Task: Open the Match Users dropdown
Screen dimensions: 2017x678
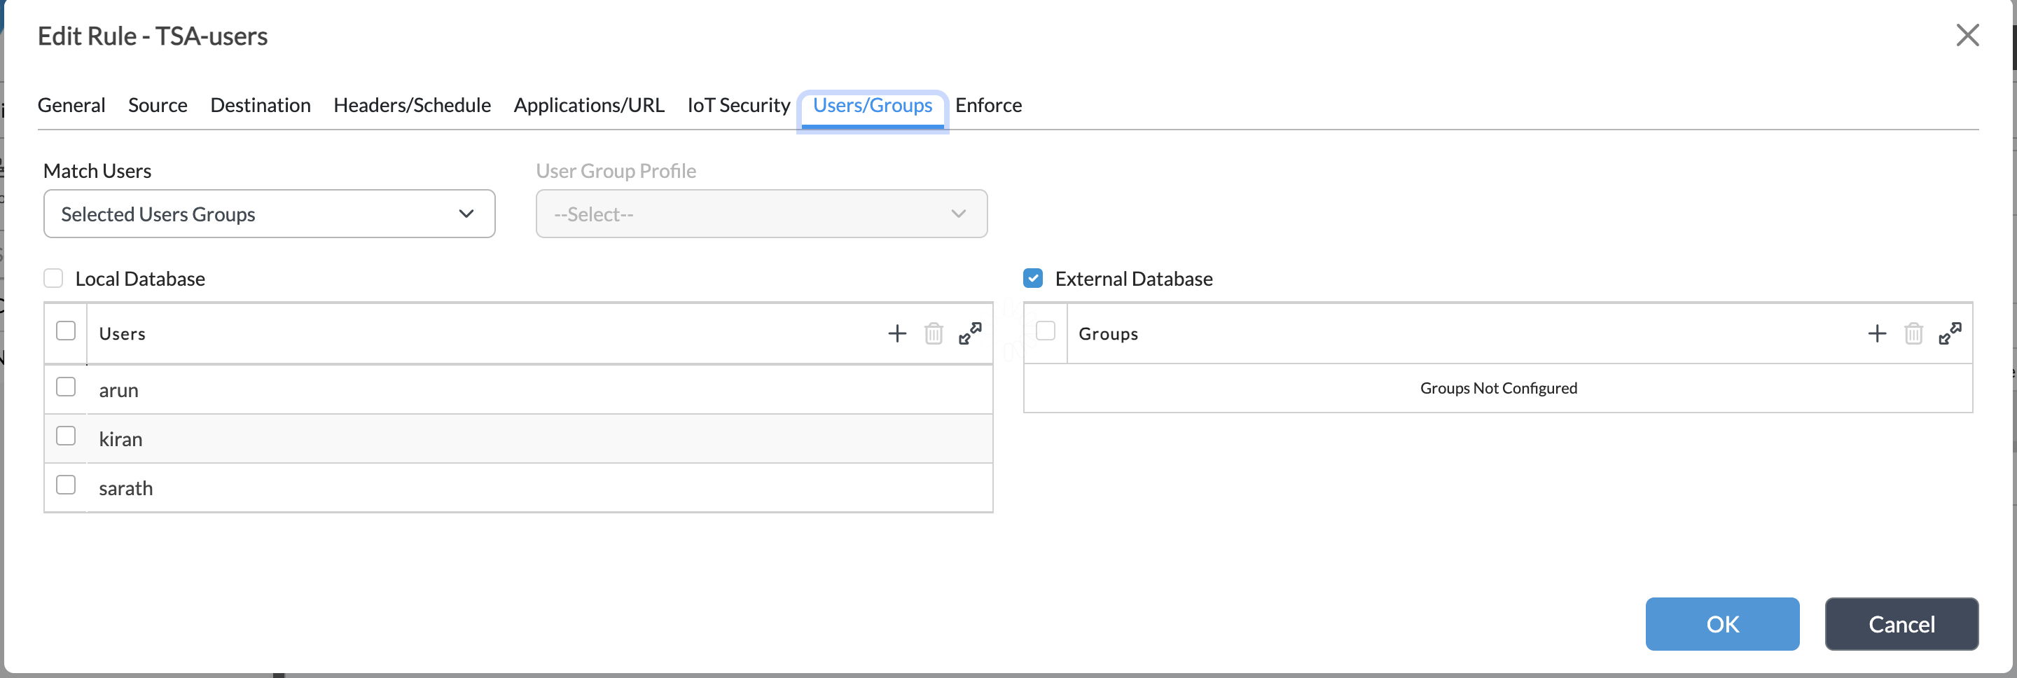Action: coord(270,214)
